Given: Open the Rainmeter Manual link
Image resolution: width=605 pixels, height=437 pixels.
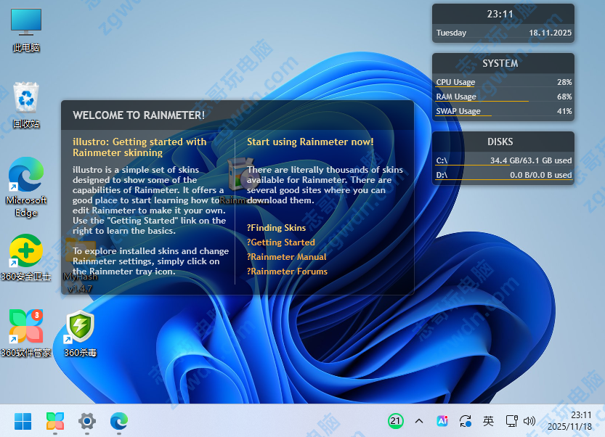Looking at the screenshot, I should pos(288,257).
